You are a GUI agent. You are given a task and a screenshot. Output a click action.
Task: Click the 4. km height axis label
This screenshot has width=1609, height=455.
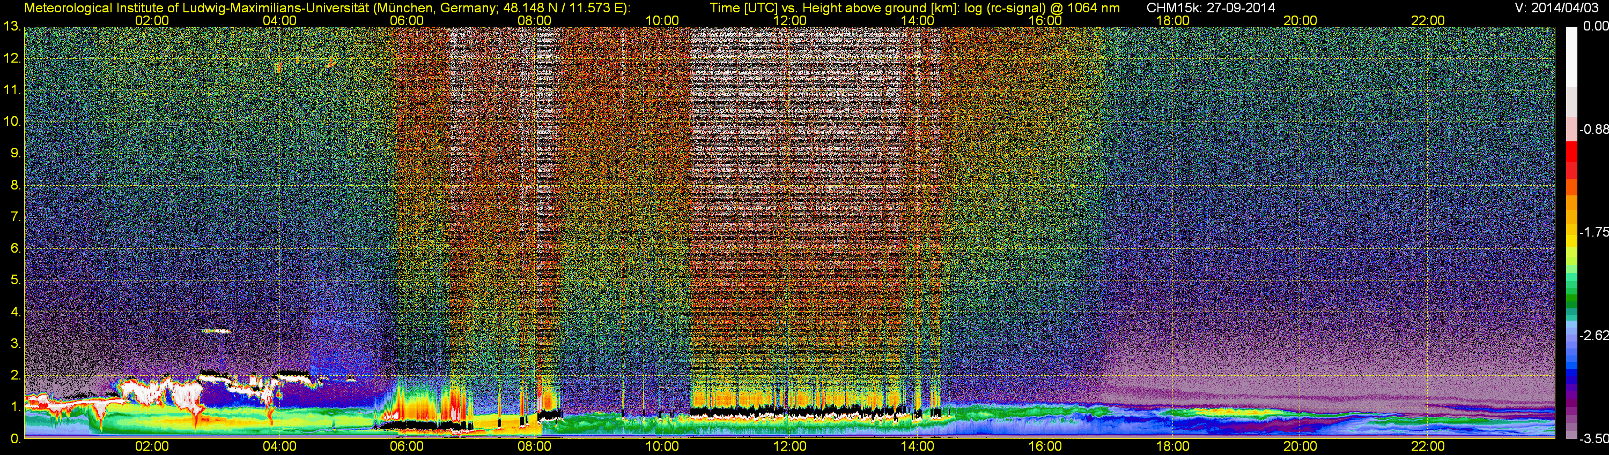16,312
